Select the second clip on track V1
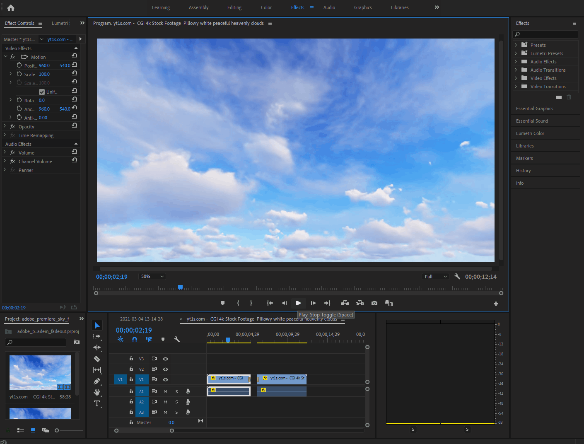 click(x=282, y=379)
